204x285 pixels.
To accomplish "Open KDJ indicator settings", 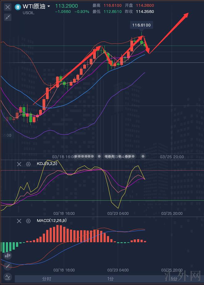I will [28, 164].
